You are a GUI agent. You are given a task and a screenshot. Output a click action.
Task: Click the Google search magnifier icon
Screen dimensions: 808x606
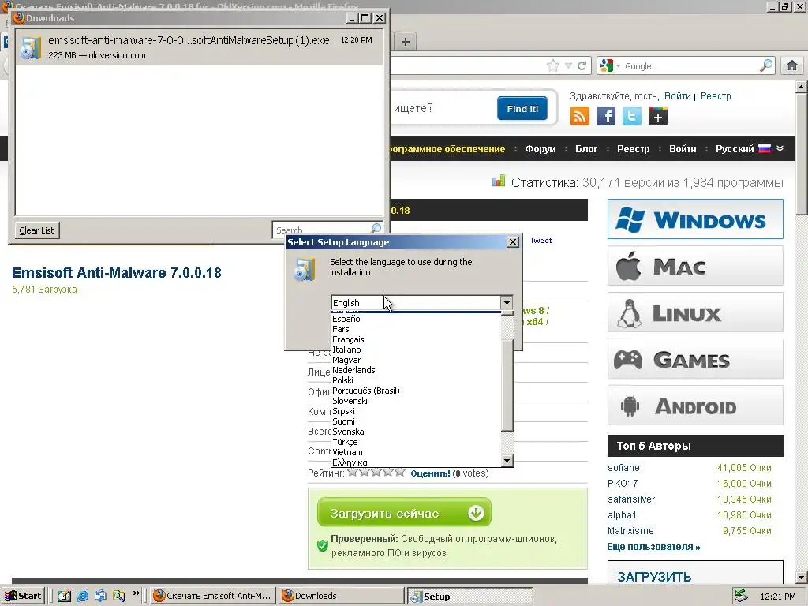click(766, 65)
